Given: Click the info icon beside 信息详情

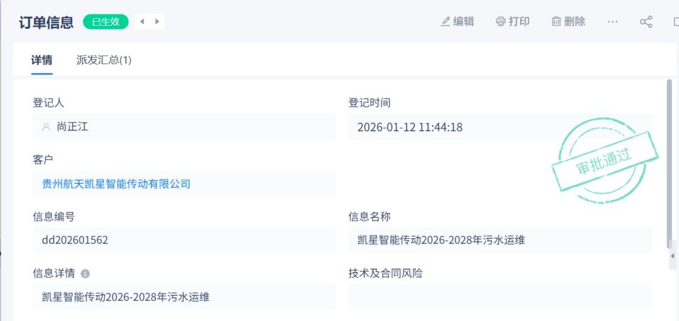Looking at the screenshot, I should [86, 274].
